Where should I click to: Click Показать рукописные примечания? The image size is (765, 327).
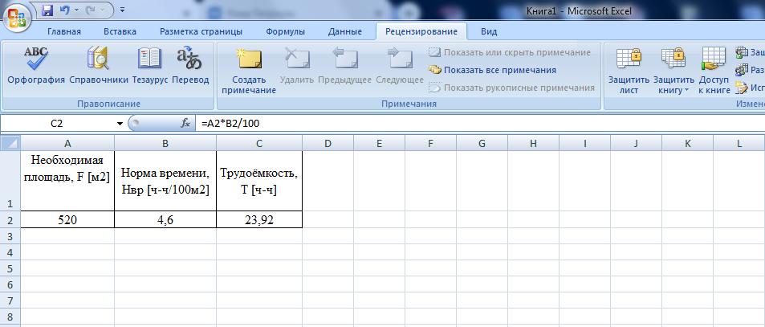[512, 88]
